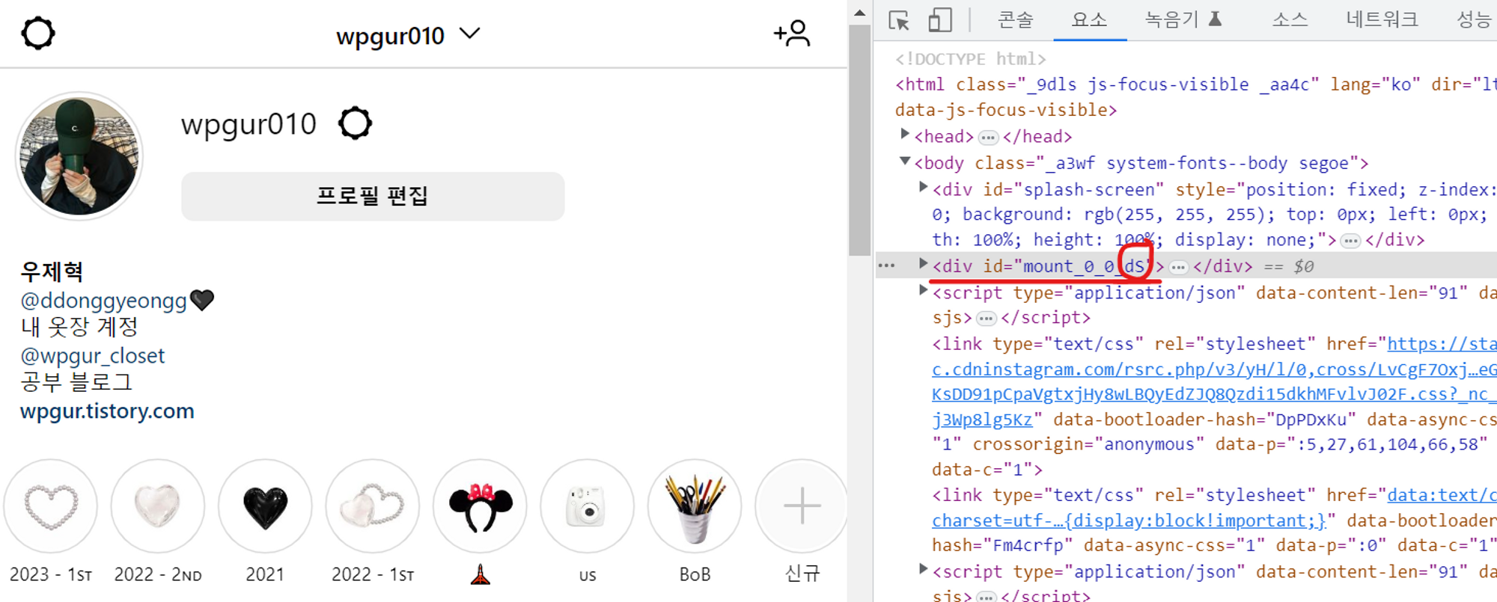Open the 2023 - 1ST story highlight
Screen dimensions: 1497x602
[x=51, y=506]
